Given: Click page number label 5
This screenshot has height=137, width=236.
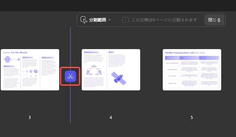Looking at the screenshot, I should (x=192, y=117).
